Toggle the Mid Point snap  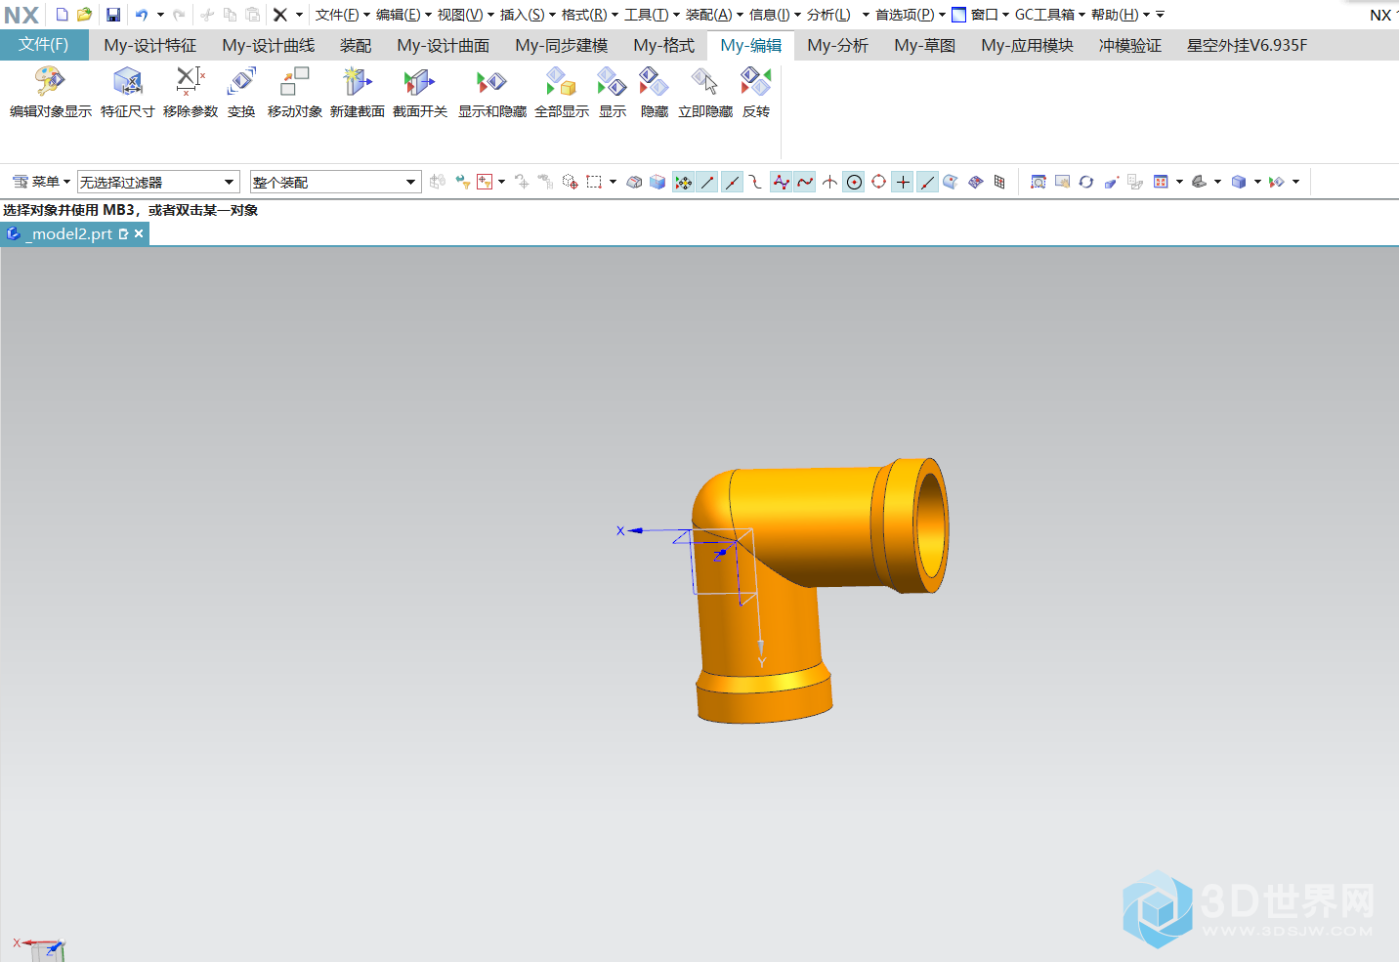click(x=732, y=182)
